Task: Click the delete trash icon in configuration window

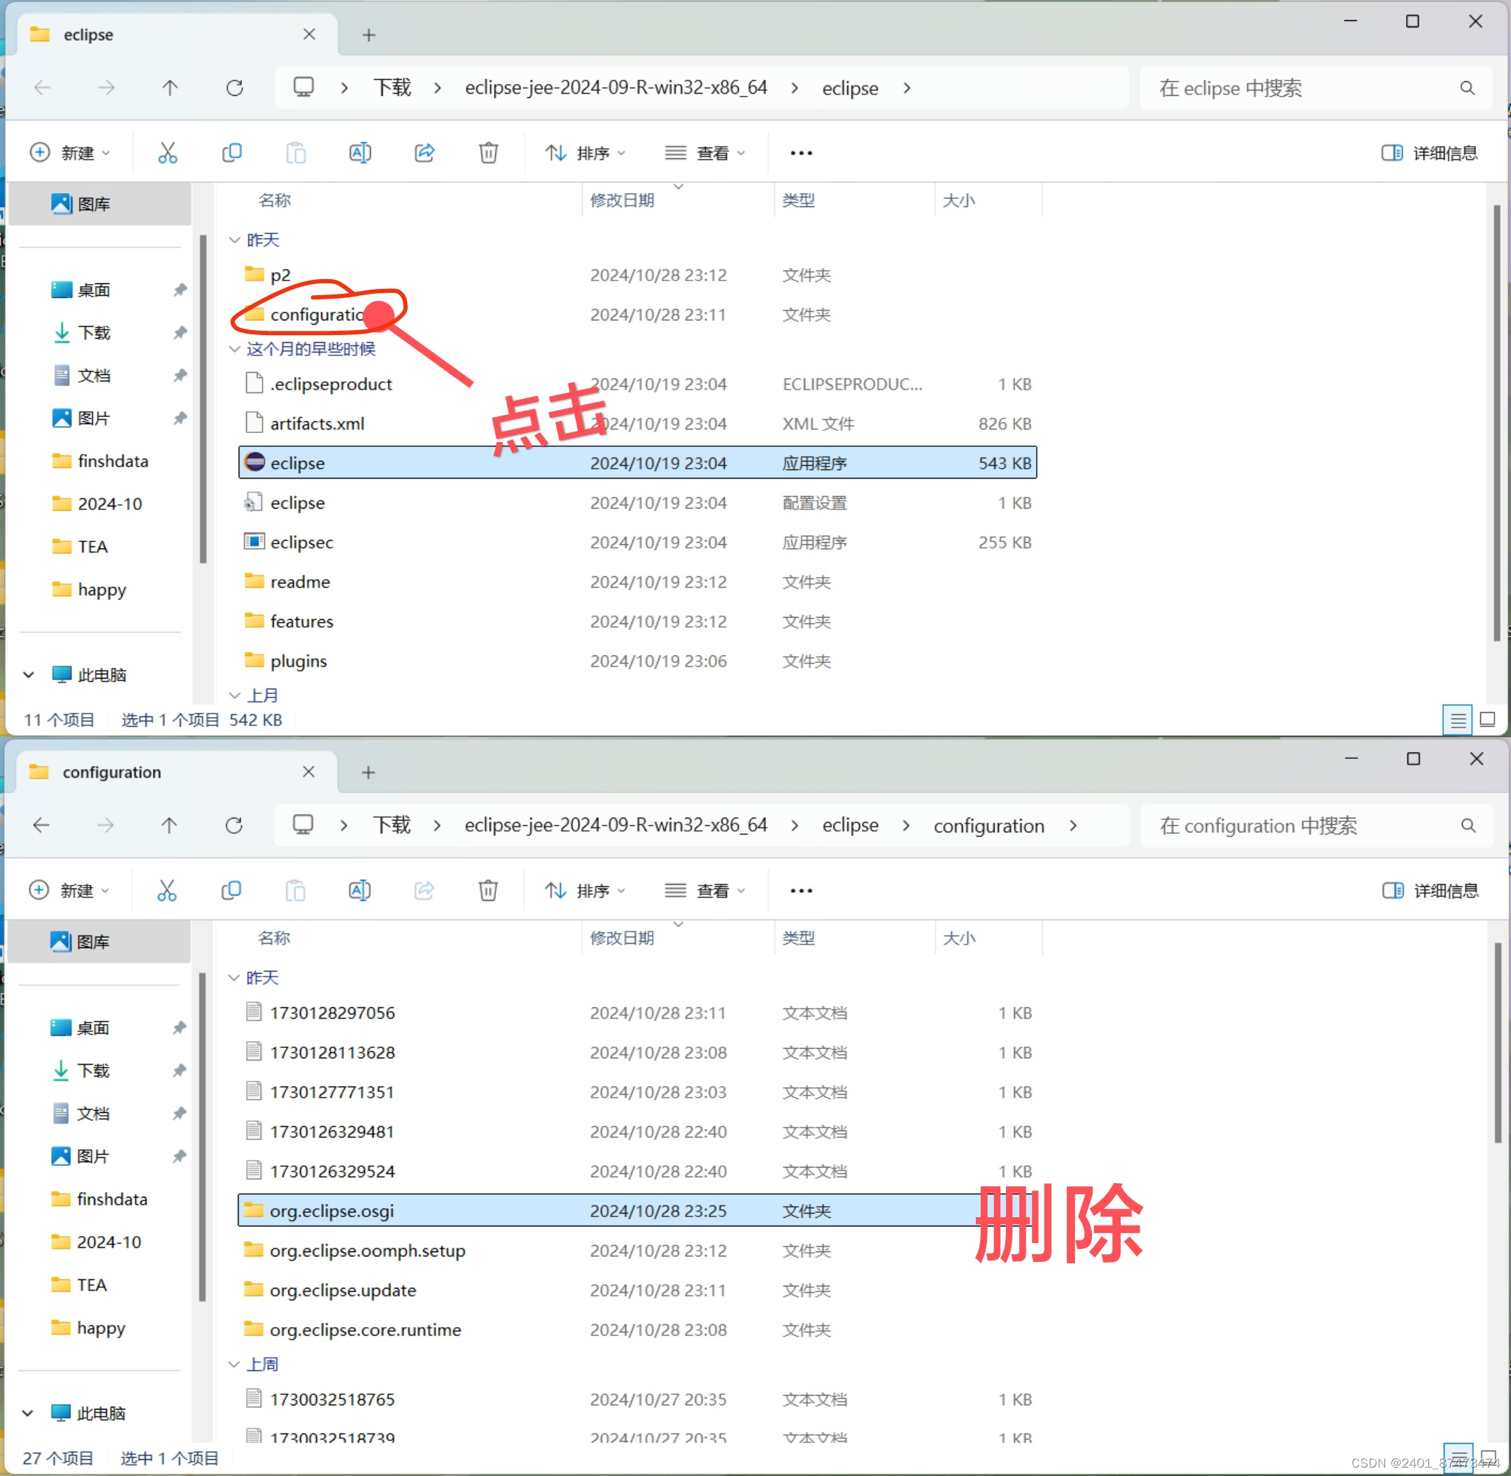Action: click(x=488, y=890)
